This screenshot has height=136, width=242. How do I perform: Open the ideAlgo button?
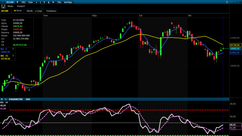pos(68,2)
